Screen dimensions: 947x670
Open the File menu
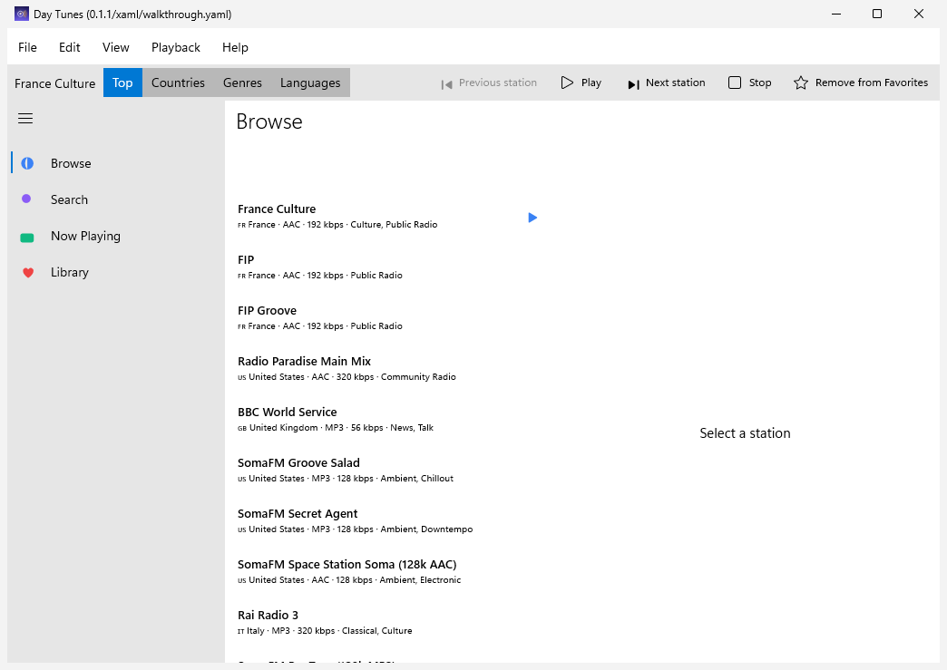[27, 47]
